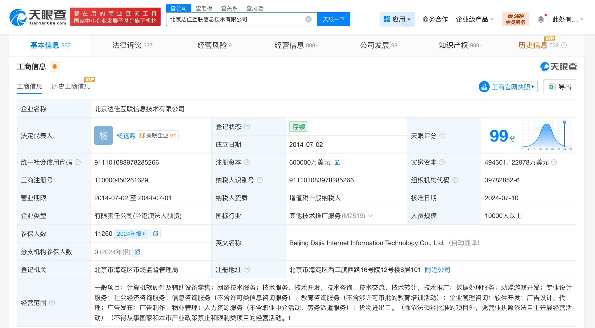Switch to the 法律诉讼 tab
The height and width of the screenshot is (328, 595).
(132, 45)
